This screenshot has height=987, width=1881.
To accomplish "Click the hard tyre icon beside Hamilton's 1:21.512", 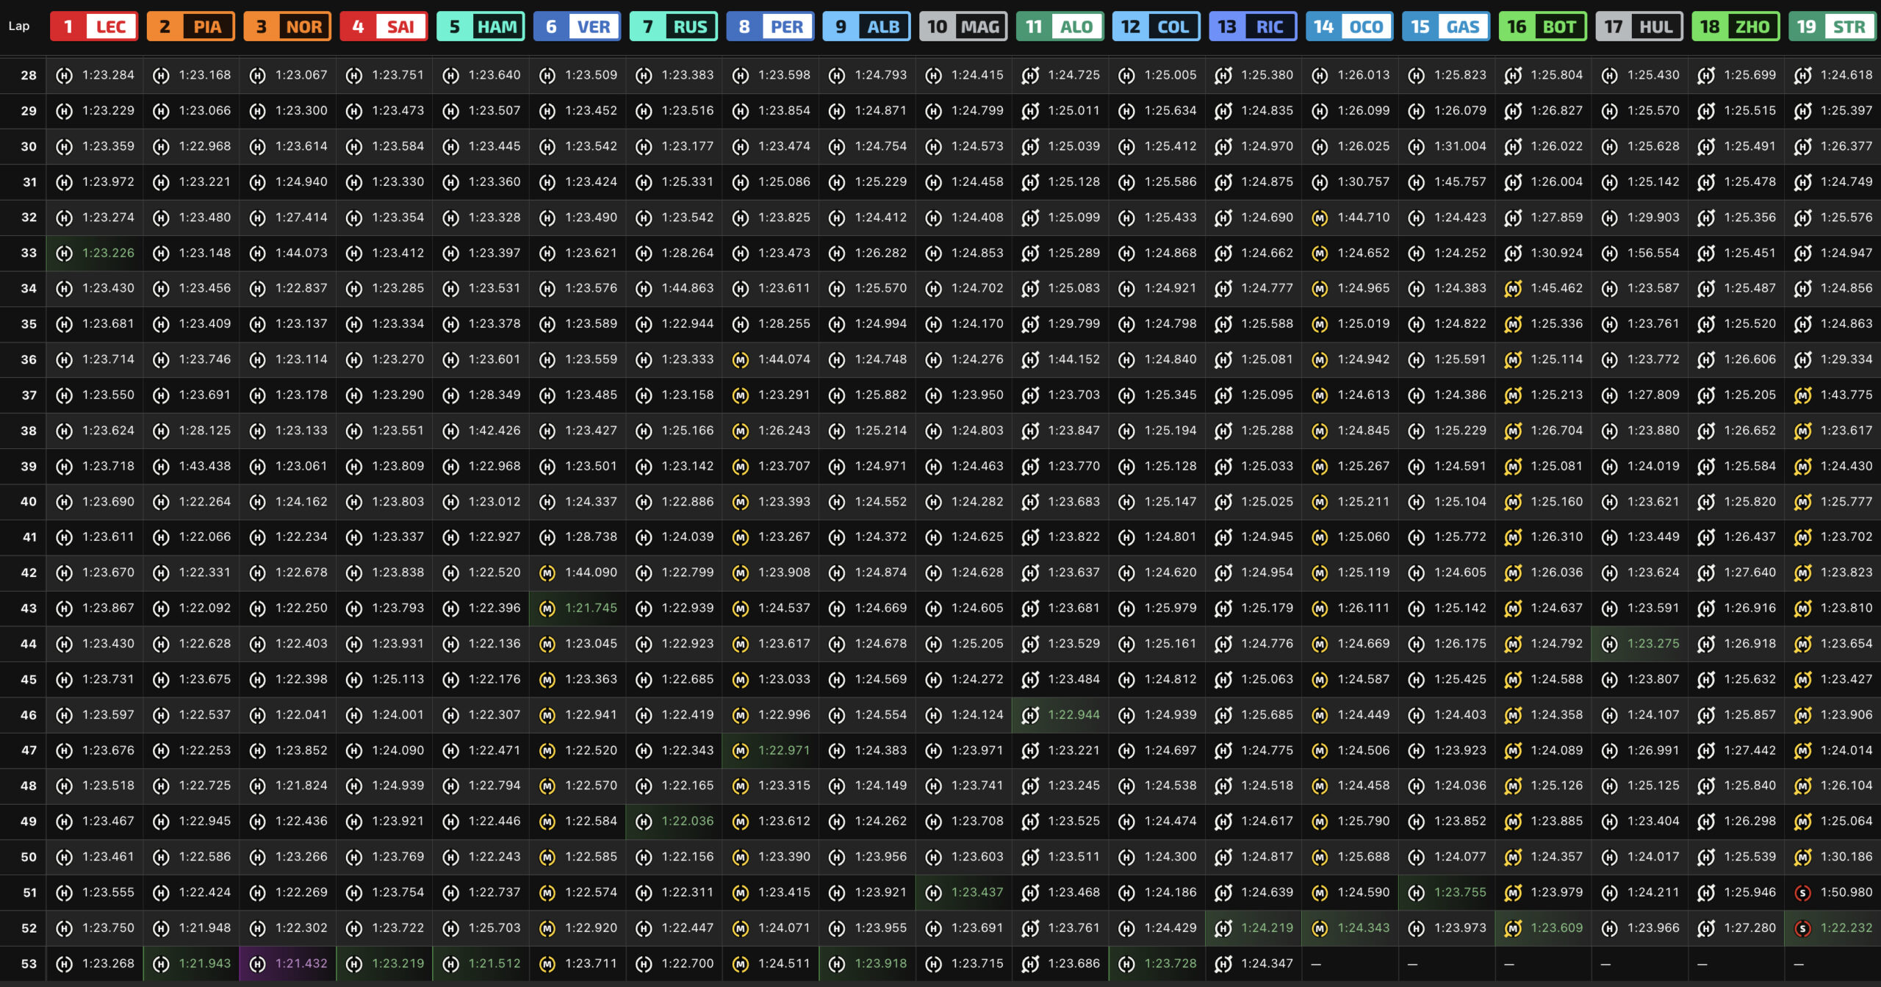I will point(450,963).
